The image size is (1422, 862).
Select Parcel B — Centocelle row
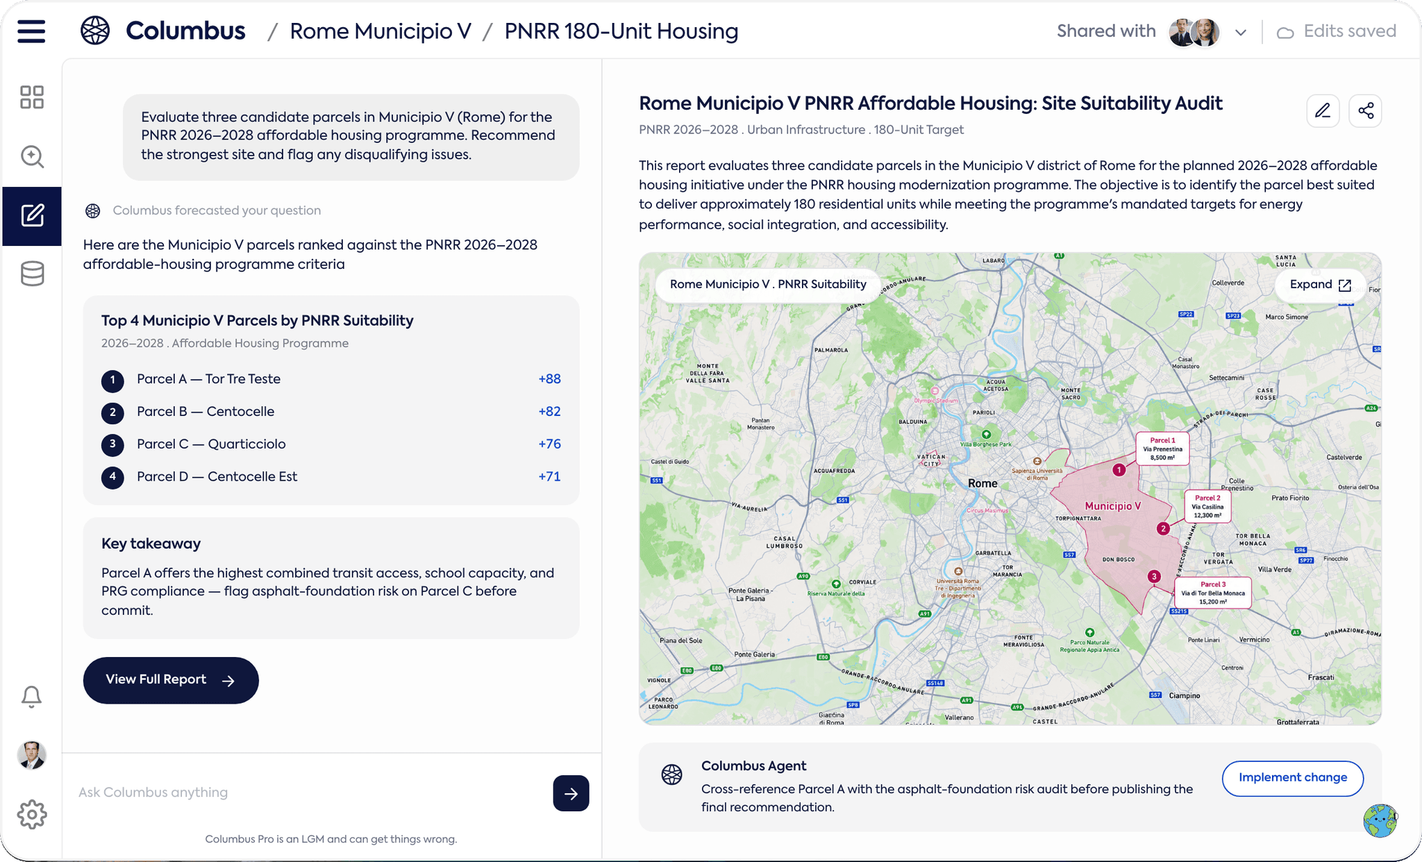[331, 412]
